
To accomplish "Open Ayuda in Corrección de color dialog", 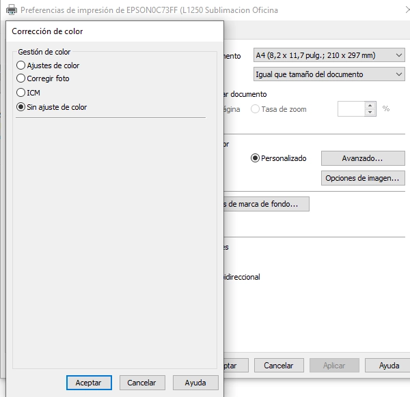I will (x=195, y=383).
